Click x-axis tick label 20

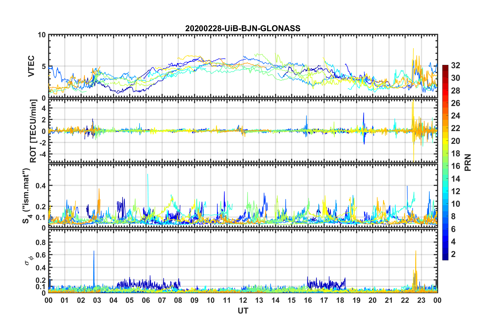[373, 300]
